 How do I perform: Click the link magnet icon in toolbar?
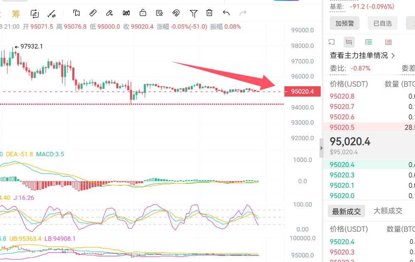pos(176,13)
